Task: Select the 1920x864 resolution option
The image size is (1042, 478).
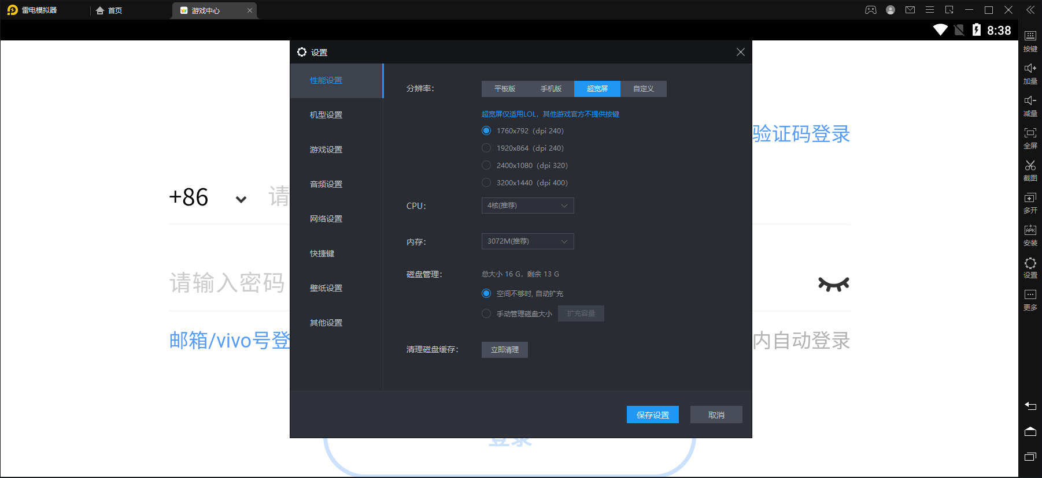Action: (x=486, y=148)
